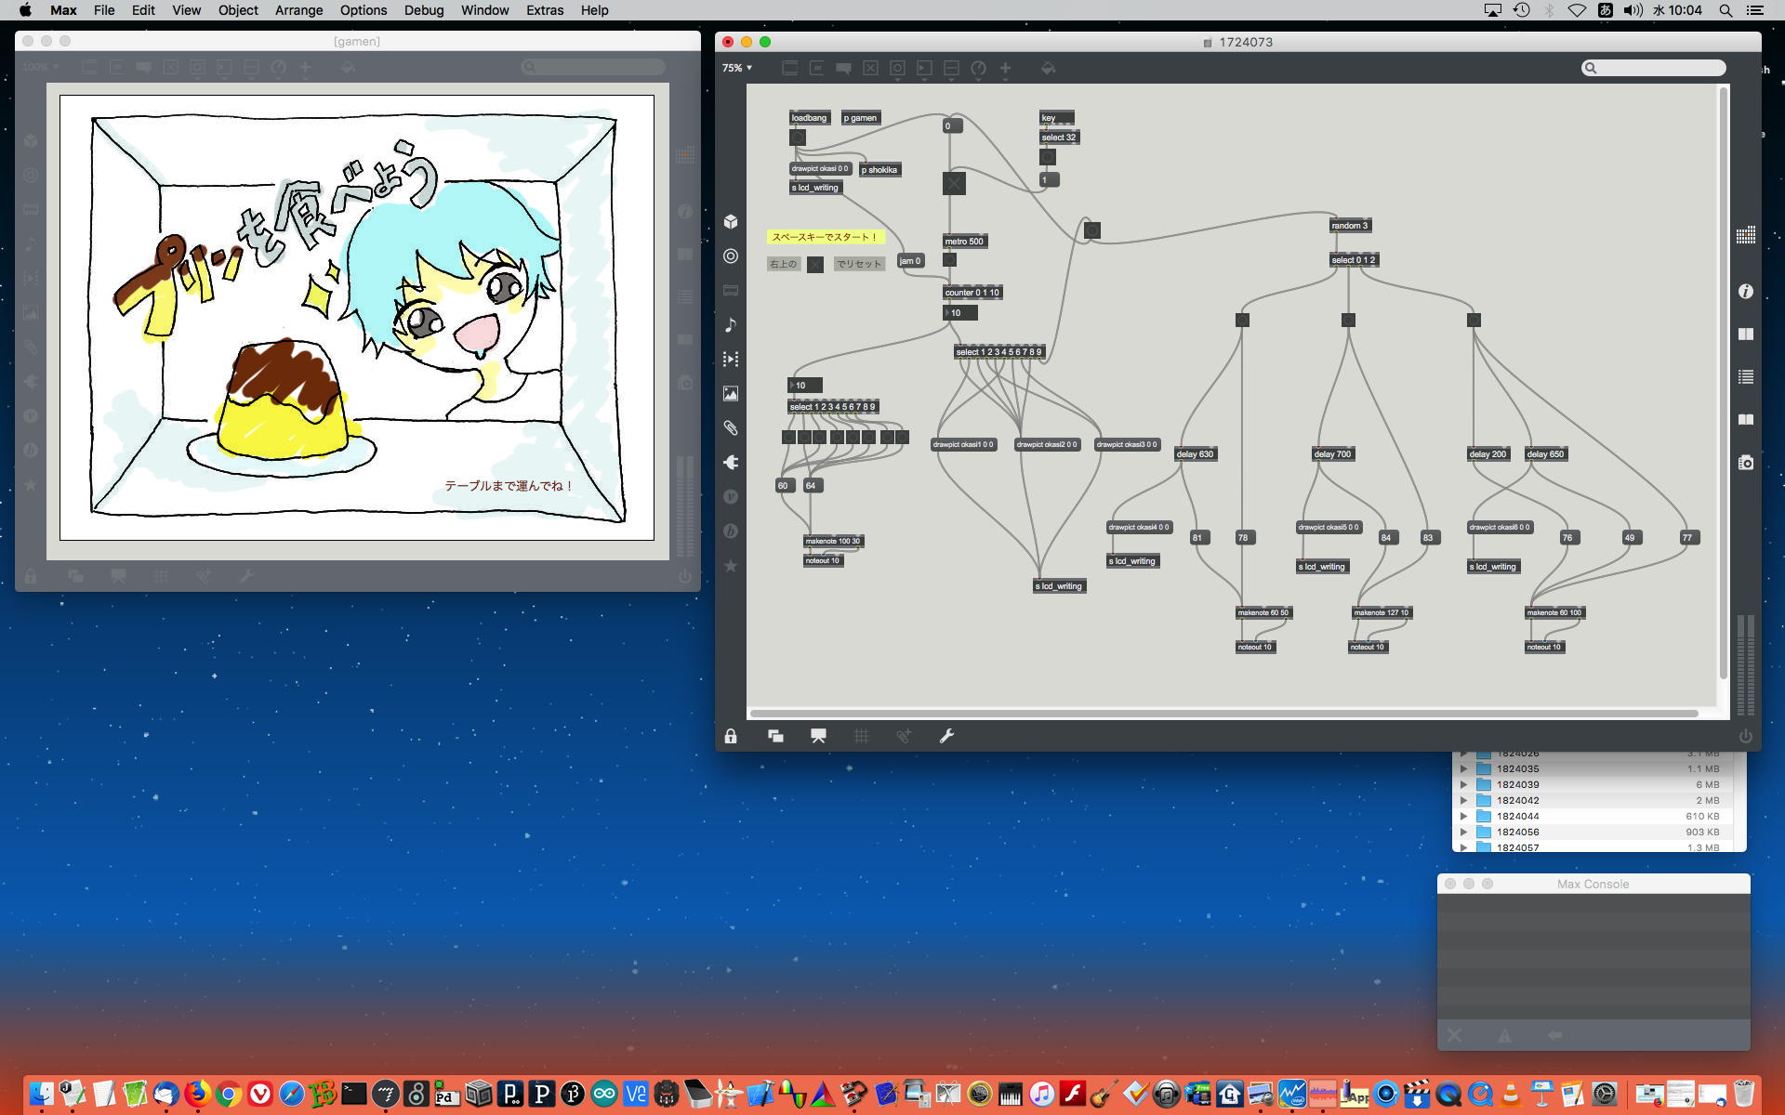Click the bang button under loadbang
The width and height of the screenshot is (1785, 1115).
pos(797,138)
